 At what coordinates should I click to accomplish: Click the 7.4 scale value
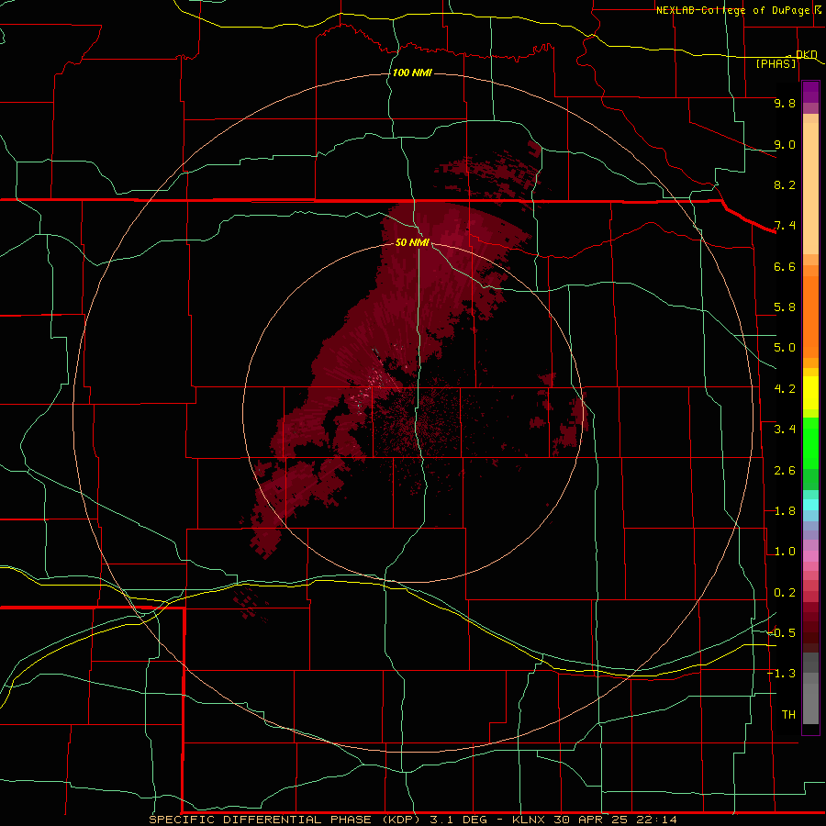(x=785, y=226)
